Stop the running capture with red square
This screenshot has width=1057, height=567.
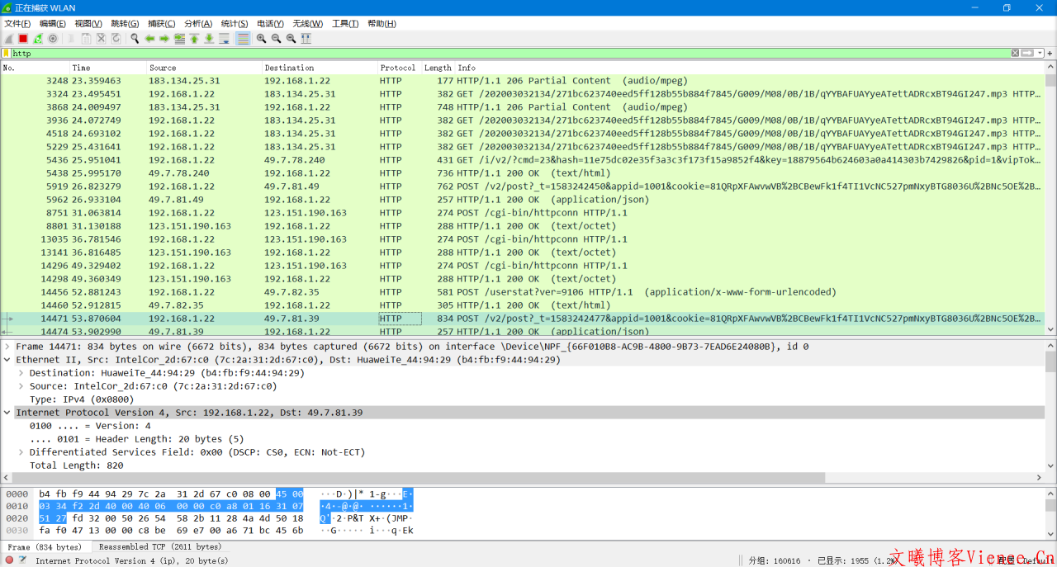click(23, 39)
